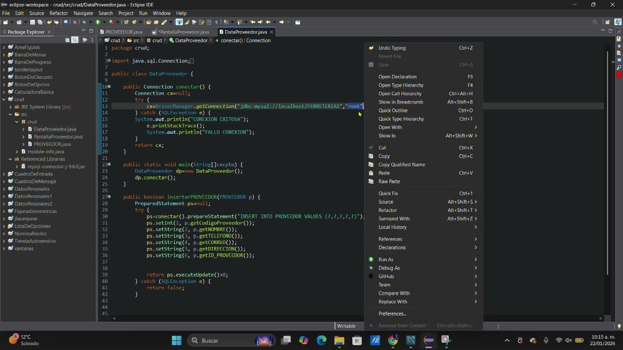The image size is (623, 350).
Task: Select Copy in the context menu
Action: pos(423,156)
